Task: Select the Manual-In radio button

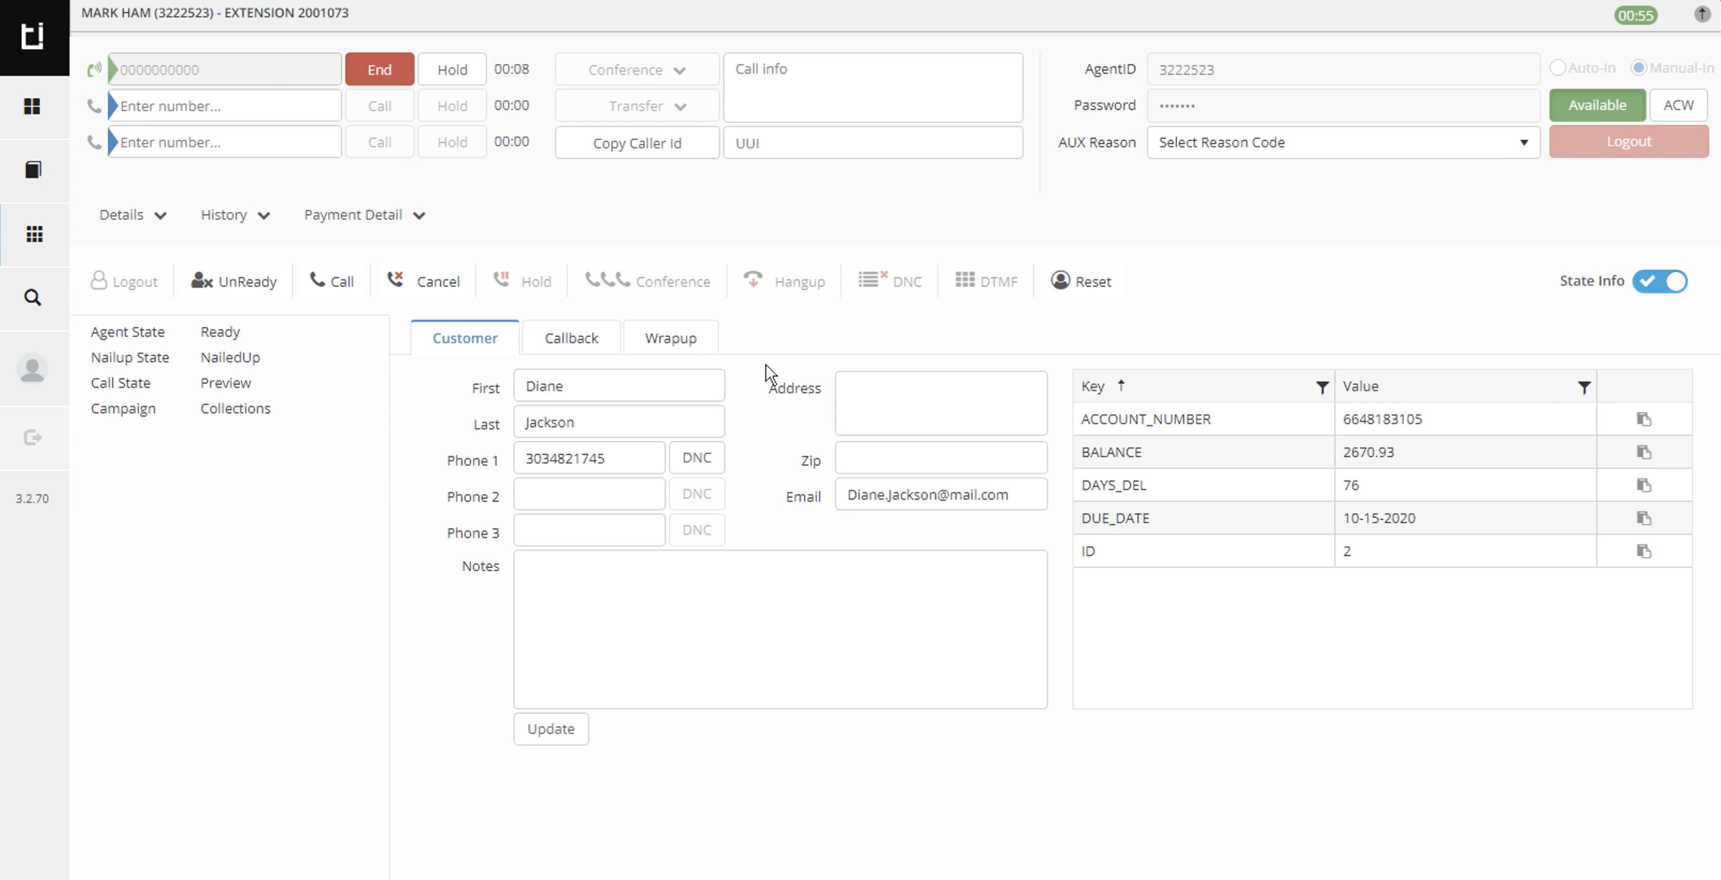Action: 1638,67
